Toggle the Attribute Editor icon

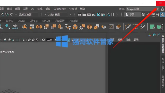(153, 15)
